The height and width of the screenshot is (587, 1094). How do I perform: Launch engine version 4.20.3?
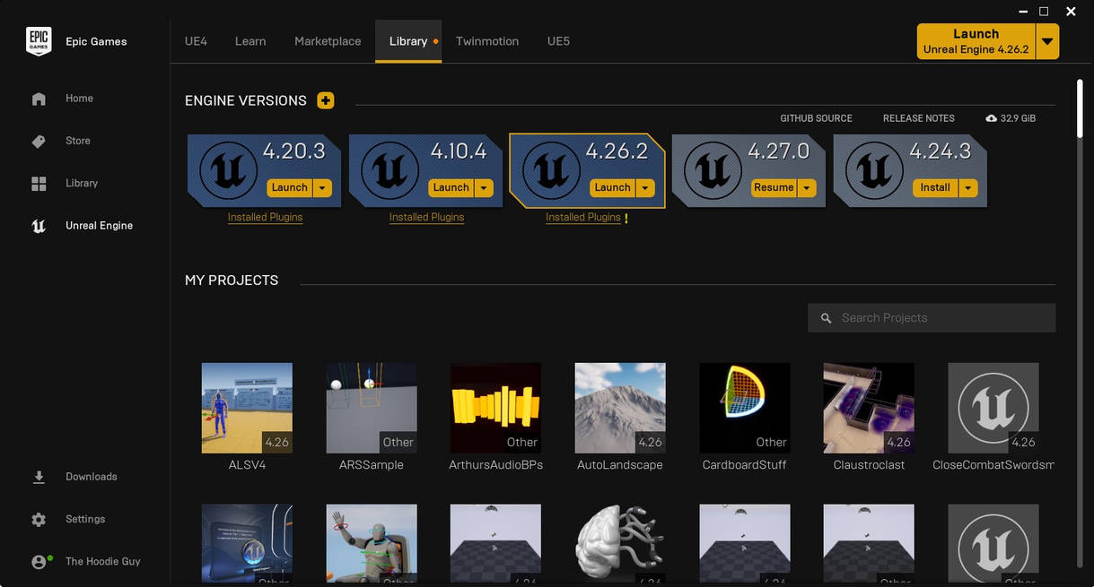[290, 188]
